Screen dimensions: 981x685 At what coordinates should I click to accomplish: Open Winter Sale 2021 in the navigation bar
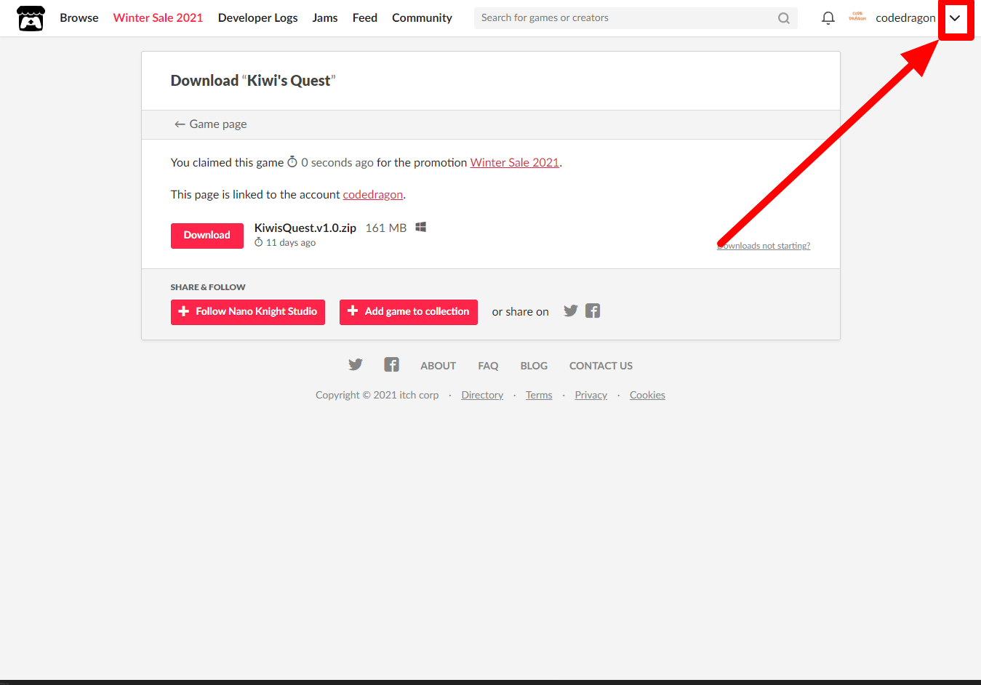click(x=158, y=18)
